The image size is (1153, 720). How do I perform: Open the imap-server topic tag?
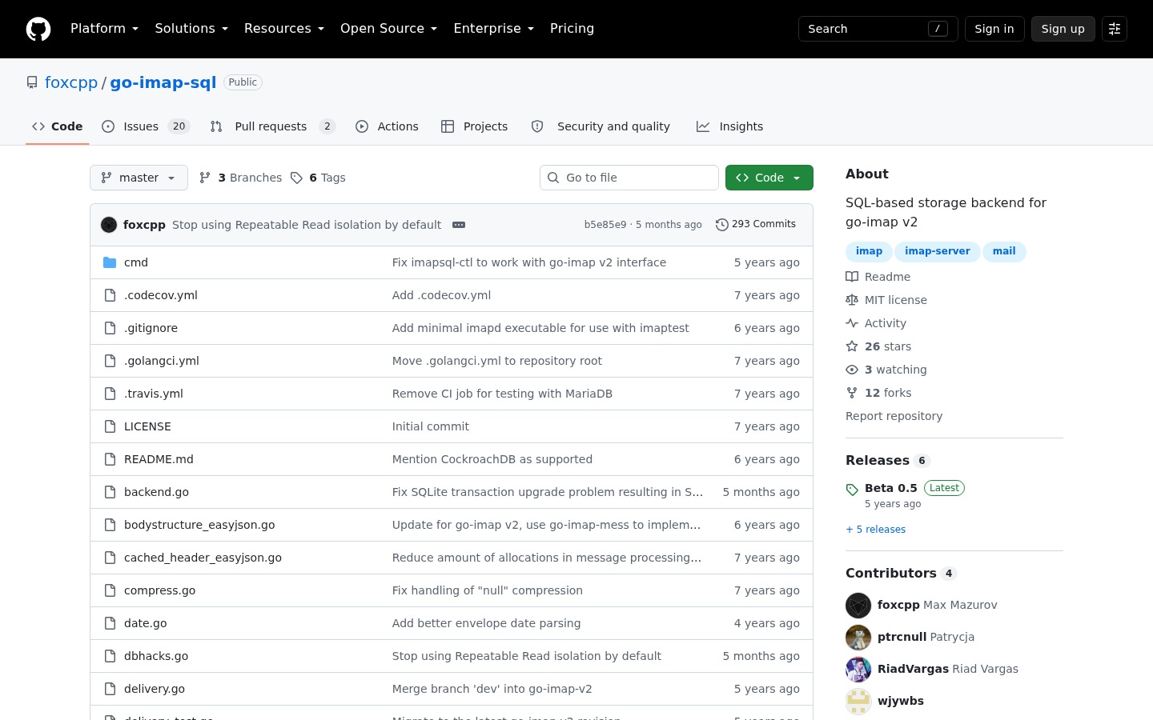(x=938, y=251)
